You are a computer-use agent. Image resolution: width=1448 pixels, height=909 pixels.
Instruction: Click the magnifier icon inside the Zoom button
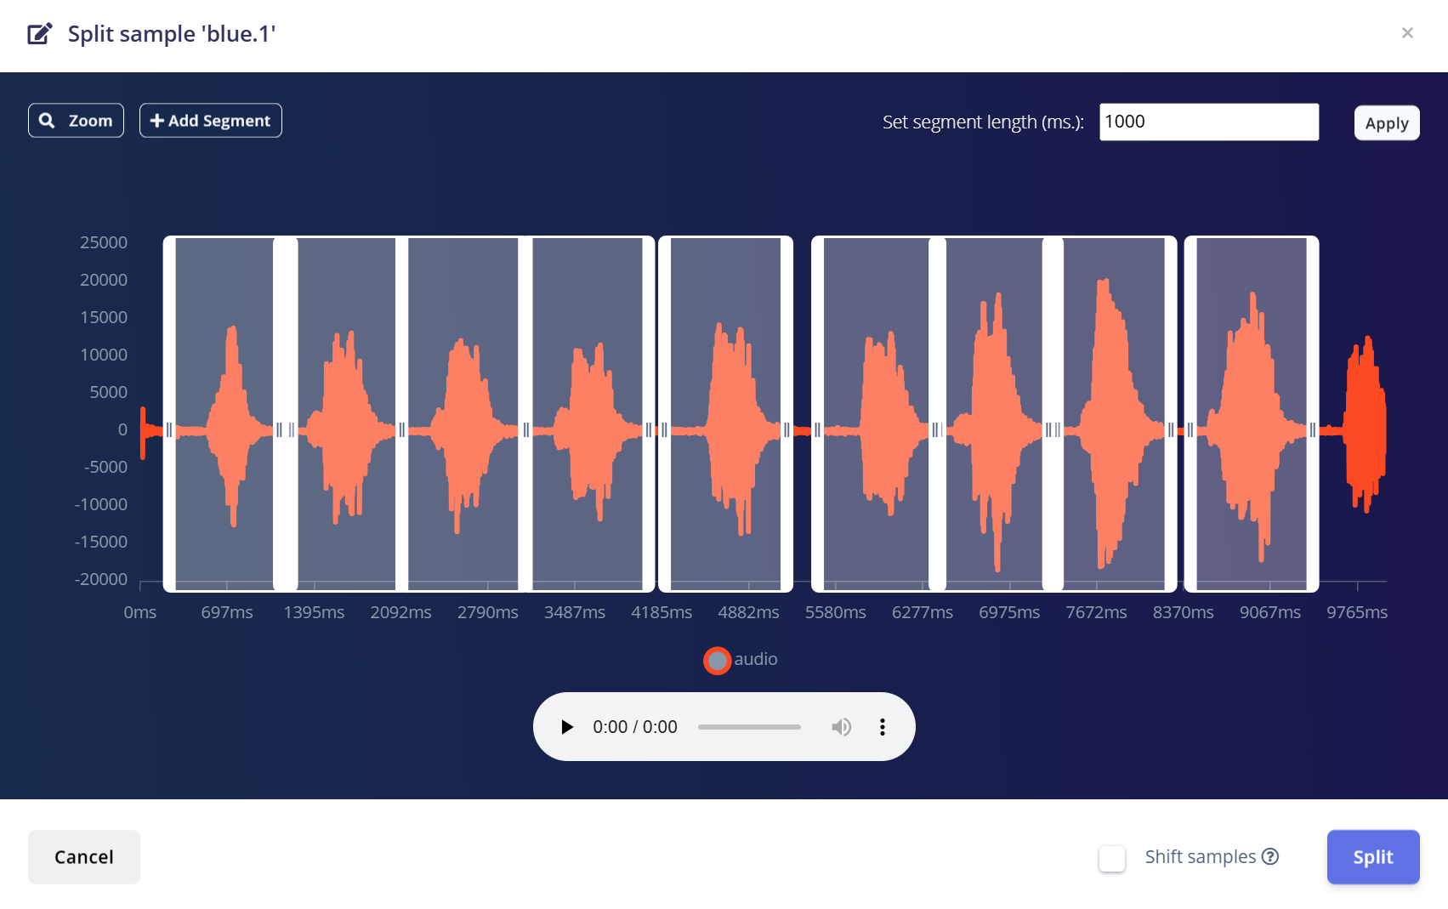[48, 120]
